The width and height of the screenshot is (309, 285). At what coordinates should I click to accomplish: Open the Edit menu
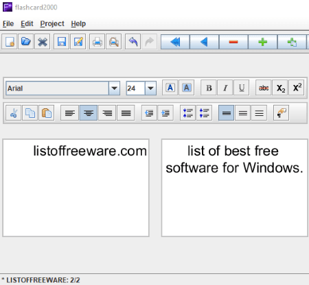click(27, 23)
